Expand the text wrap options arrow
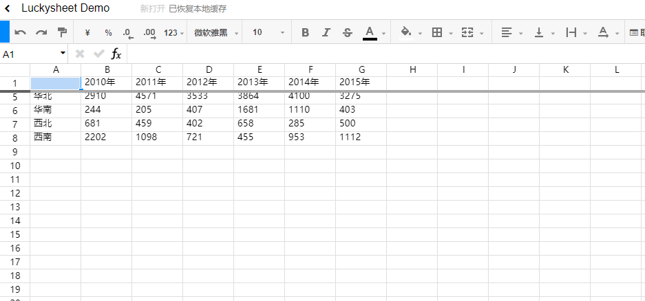The height and width of the screenshot is (301, 645). 585,33
